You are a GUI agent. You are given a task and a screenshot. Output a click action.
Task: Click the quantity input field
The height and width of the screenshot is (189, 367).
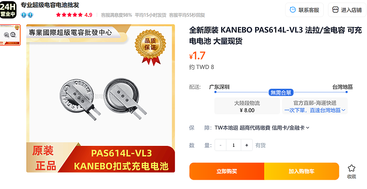[x=233, y=145]
